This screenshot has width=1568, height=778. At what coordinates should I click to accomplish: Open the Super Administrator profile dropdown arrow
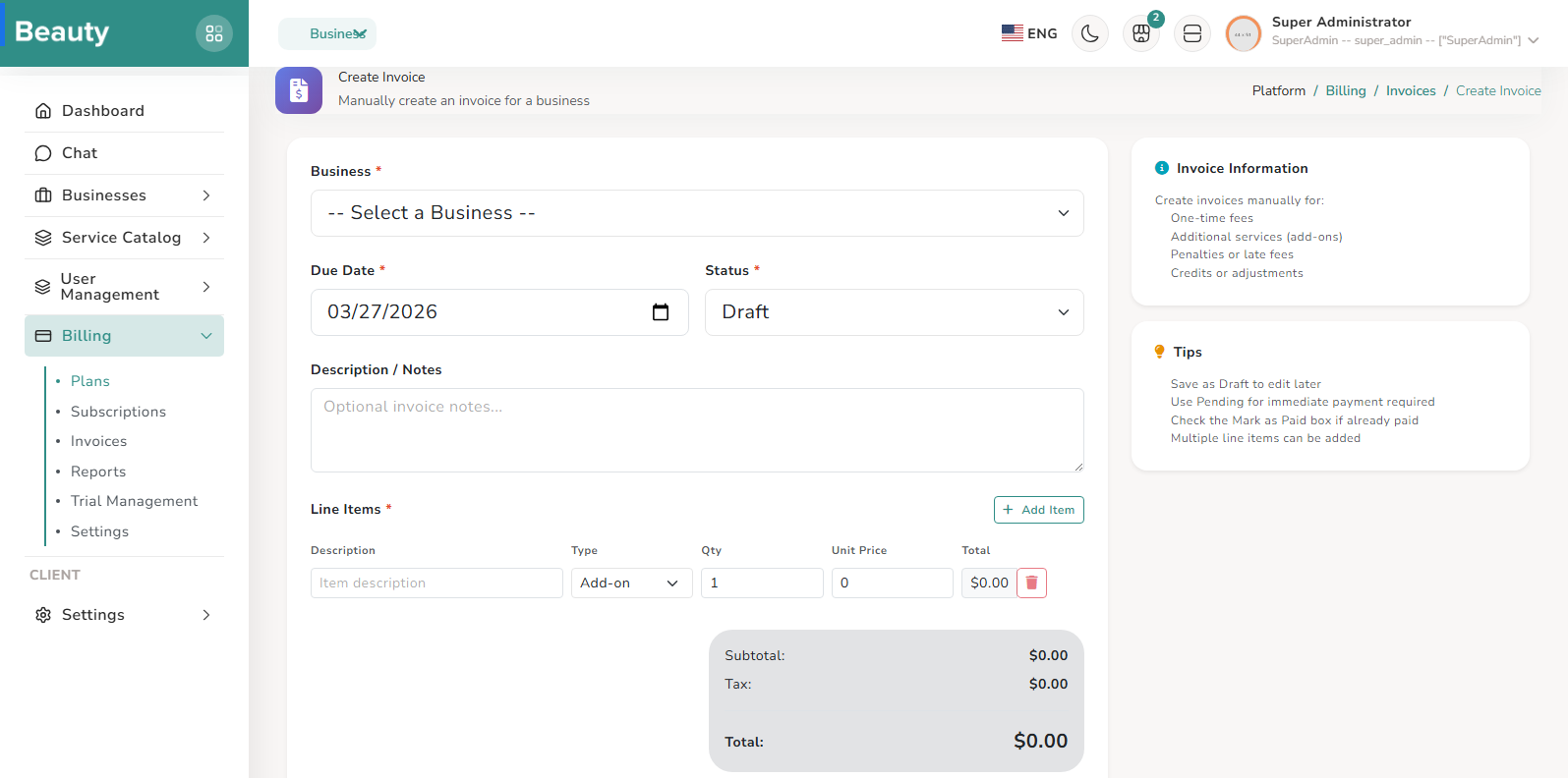(1534, 40)
